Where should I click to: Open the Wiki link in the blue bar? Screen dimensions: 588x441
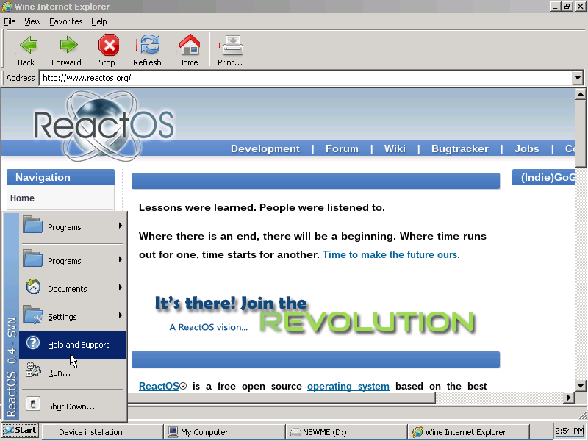pos(395,149)
